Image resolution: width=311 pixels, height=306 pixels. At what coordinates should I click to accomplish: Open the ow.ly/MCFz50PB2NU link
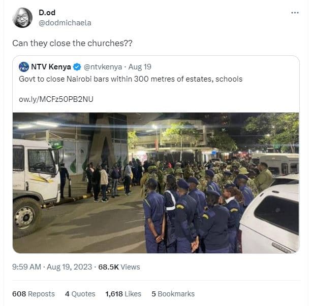pos(56,98)
